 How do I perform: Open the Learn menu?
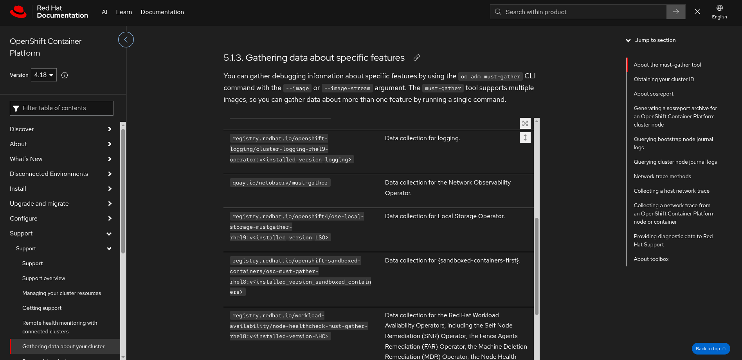point(124,12)
